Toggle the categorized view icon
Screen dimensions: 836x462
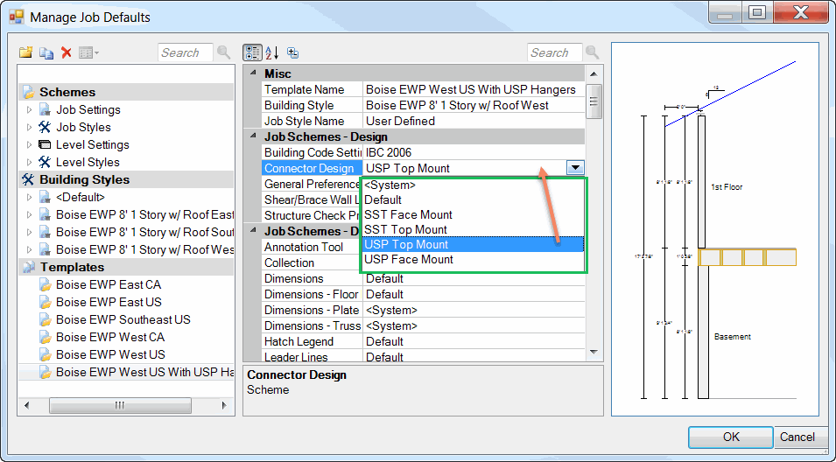(x=253, y=52)
